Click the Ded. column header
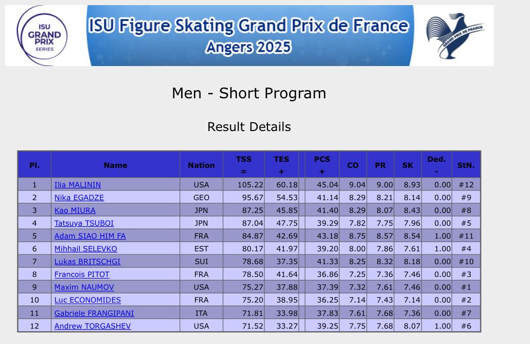Screen dimensions: 530x344 click(x=436, y=165)
